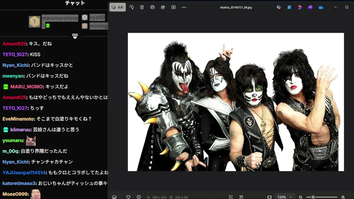354x199 pixels.
Task: Click the visual search scan icon
Action: tap(231, 197)
